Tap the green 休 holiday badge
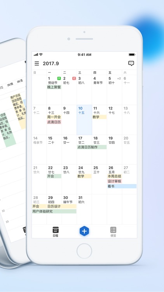Viewport: 164px width, 292px height. pyautogui.click(x=59, y=78)
